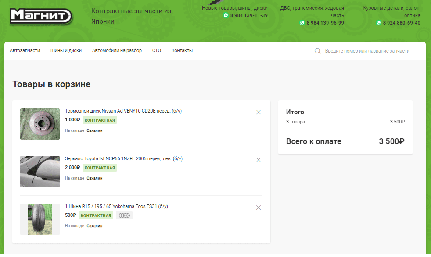The image size is (431, 257).
Task: Click the Всего к оплате label
Action: [314, 141]
